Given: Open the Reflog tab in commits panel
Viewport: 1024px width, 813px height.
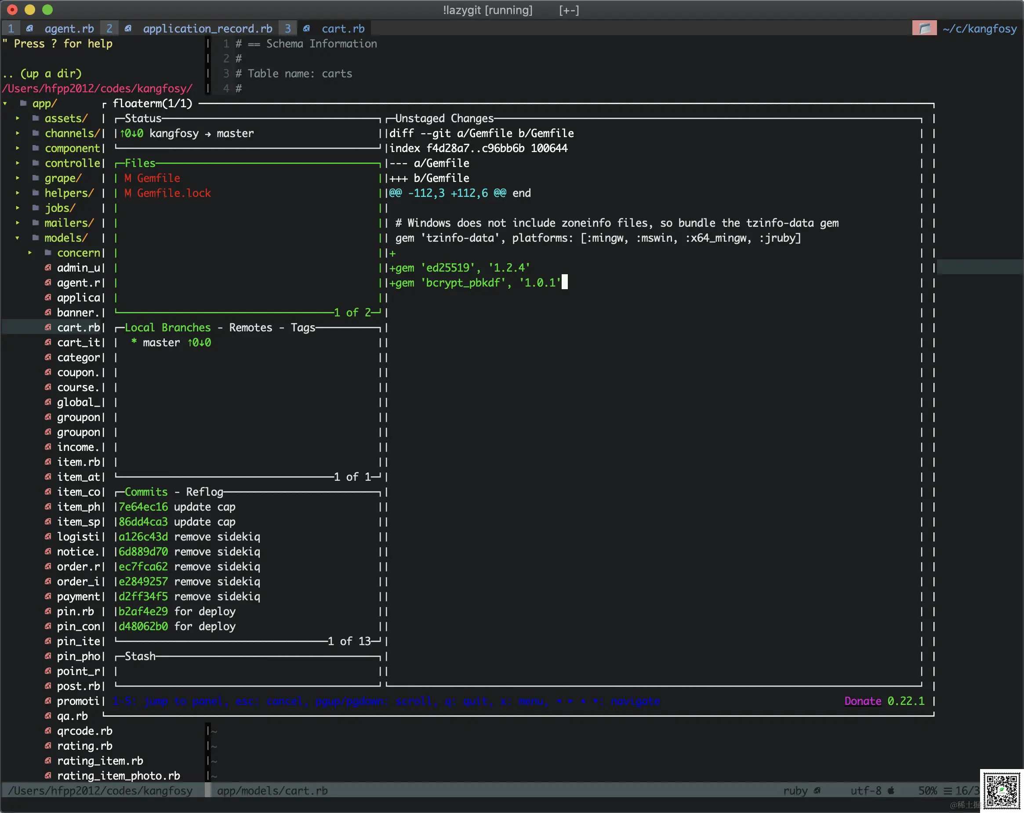Looking at the screenshot, I should [x=204, y=491].
